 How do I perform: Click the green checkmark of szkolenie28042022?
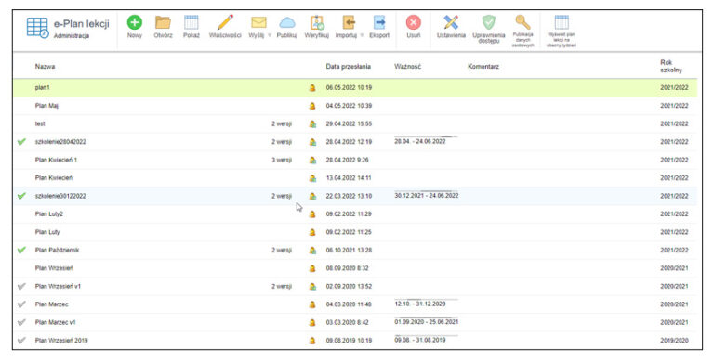[21, 142]
